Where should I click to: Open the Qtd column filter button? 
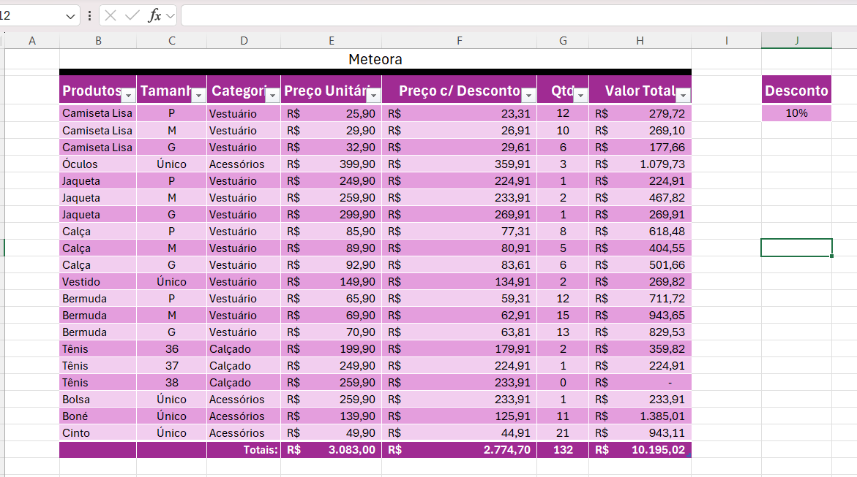coord(580,95)
